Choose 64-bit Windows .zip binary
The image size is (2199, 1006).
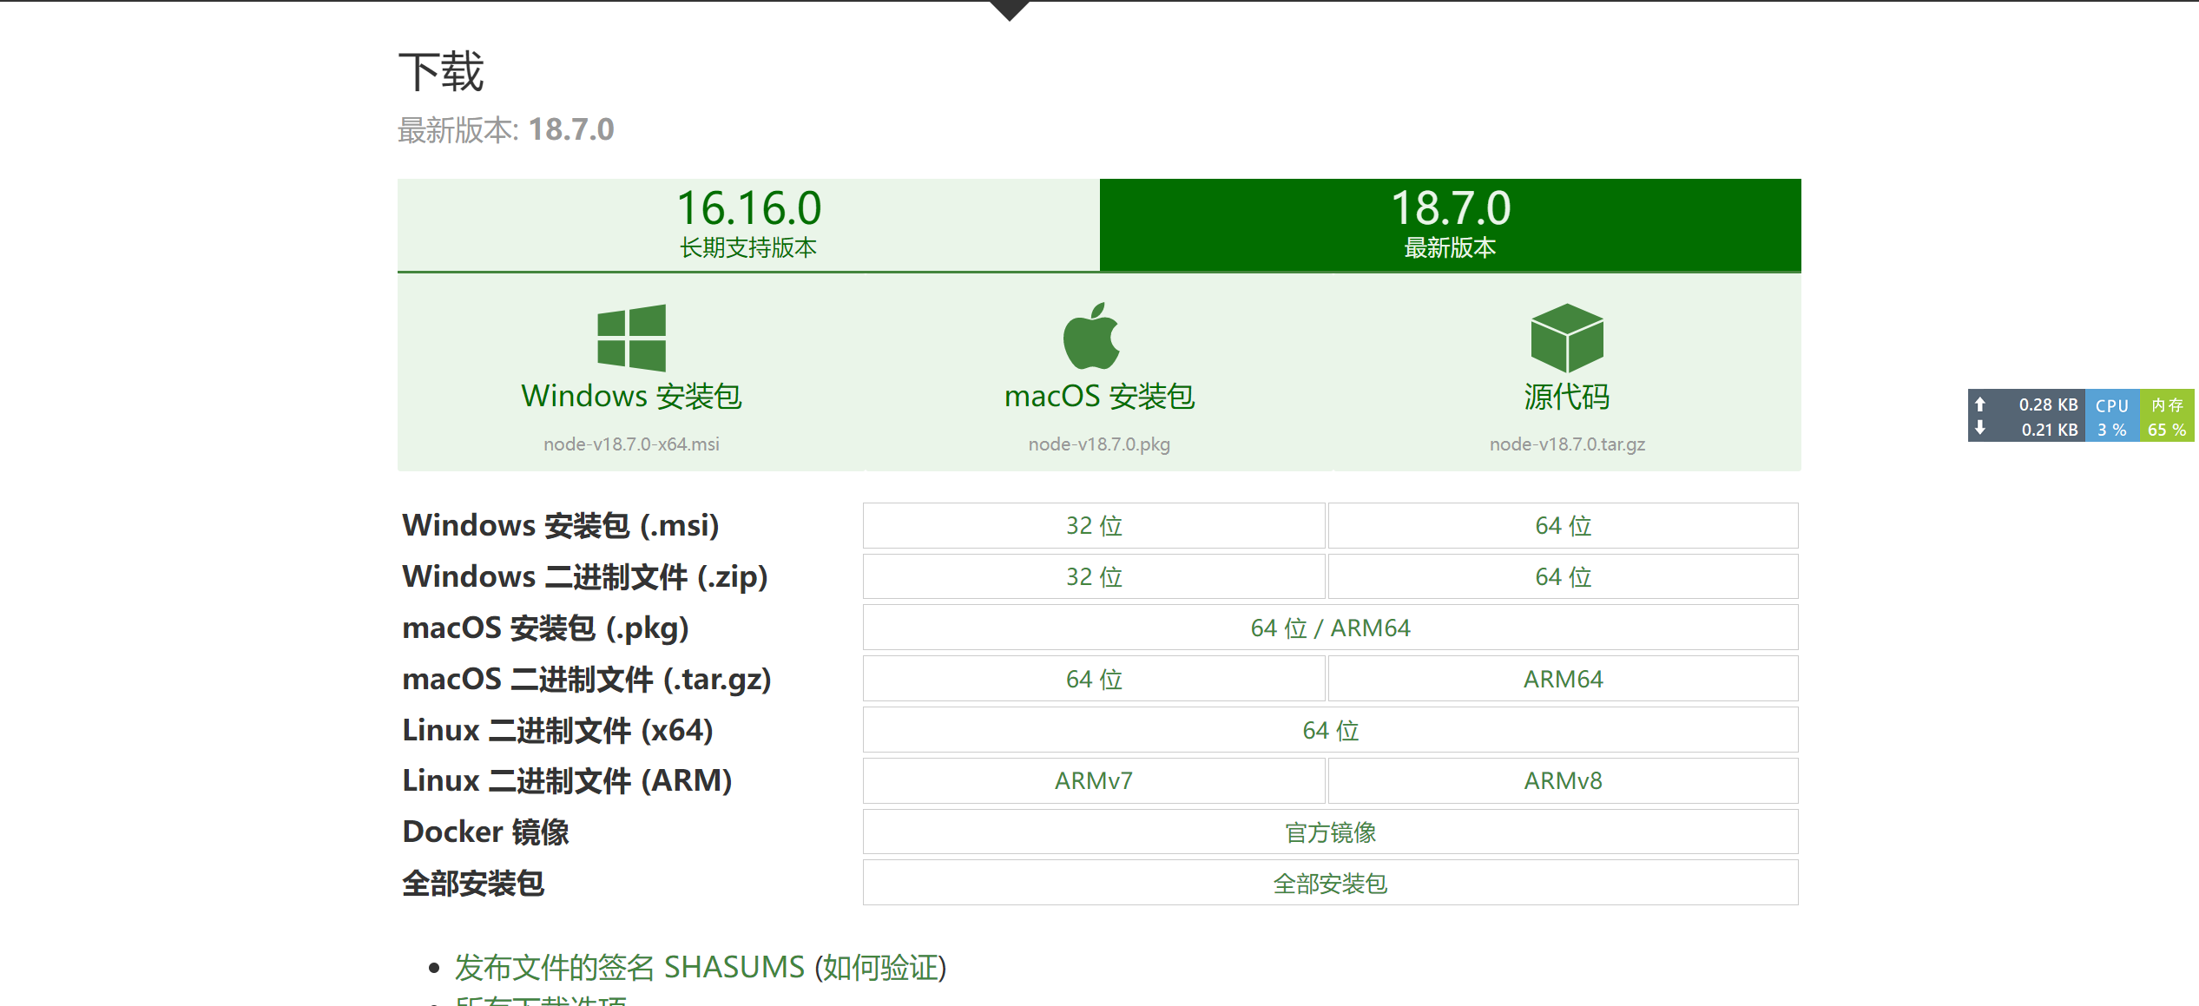point(1563,577)
